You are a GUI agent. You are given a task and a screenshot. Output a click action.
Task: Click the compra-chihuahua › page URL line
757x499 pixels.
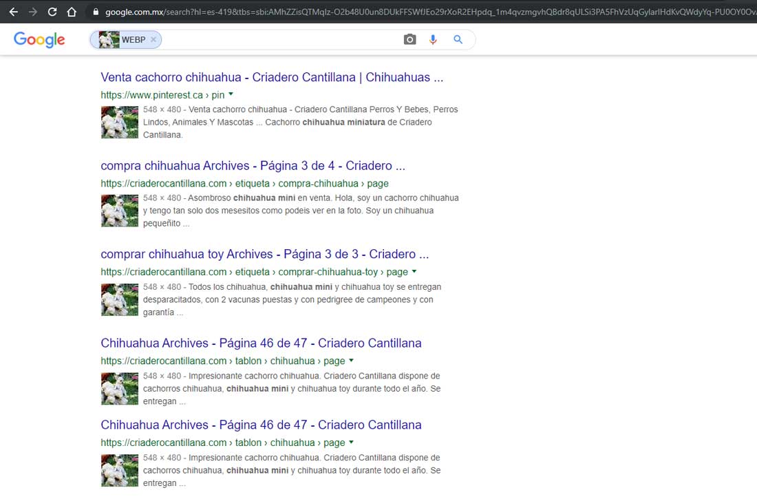pos(244,184)
